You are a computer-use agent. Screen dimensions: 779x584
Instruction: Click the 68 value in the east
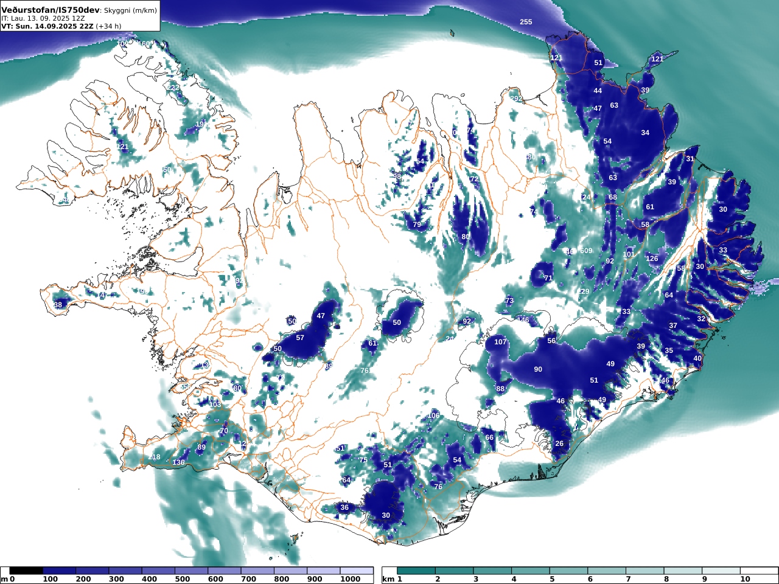point(613,197)
